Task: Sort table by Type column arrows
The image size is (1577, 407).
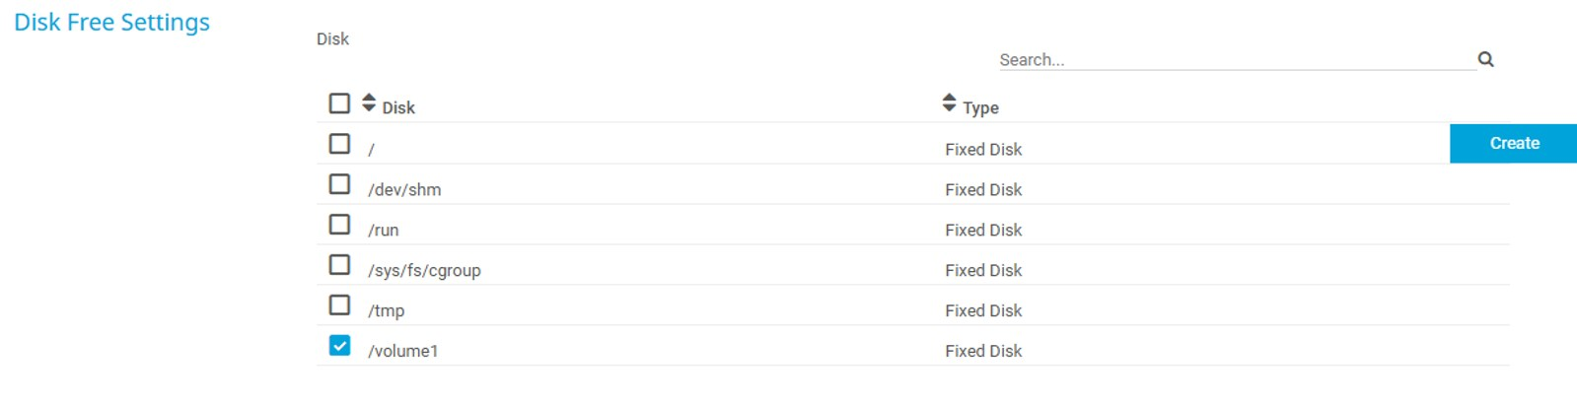Action: coord(949,102)
